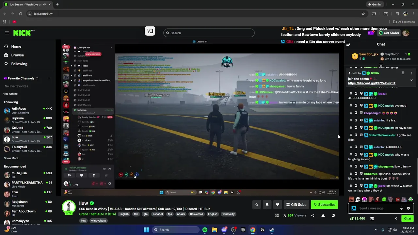Open pinned message three-dot options

point(411,73)
